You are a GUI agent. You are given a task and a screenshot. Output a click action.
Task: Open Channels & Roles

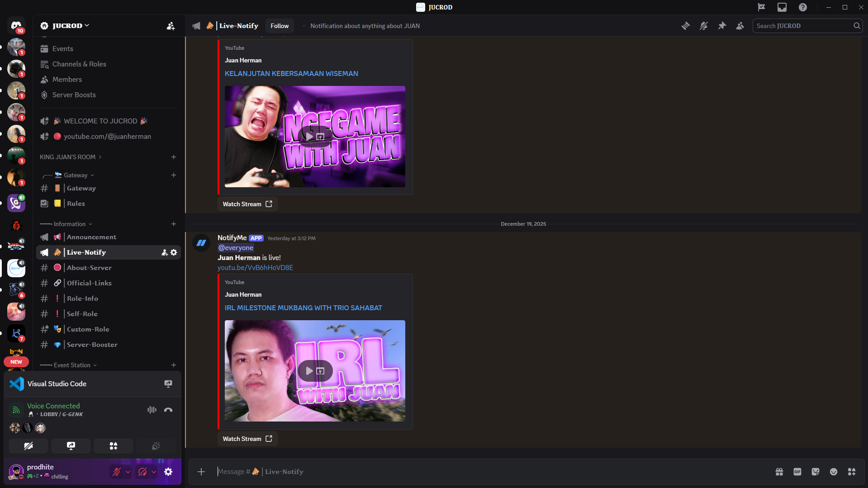point(109,64)
